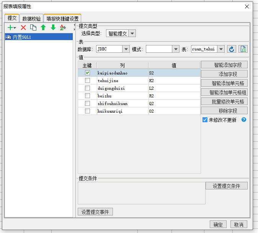Check primary key for shifouhuikuan row
Screen dimensions: 258x233
pyautogui.click(x=87, y=103)
